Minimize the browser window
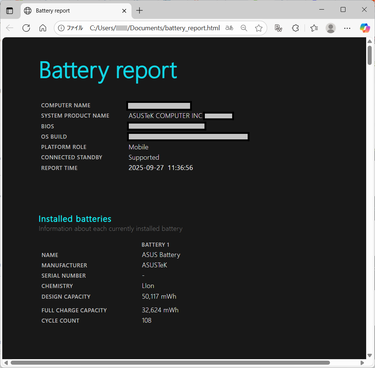Screen dimensions: 375x368 pyautogui.click(x=322, y=10)
